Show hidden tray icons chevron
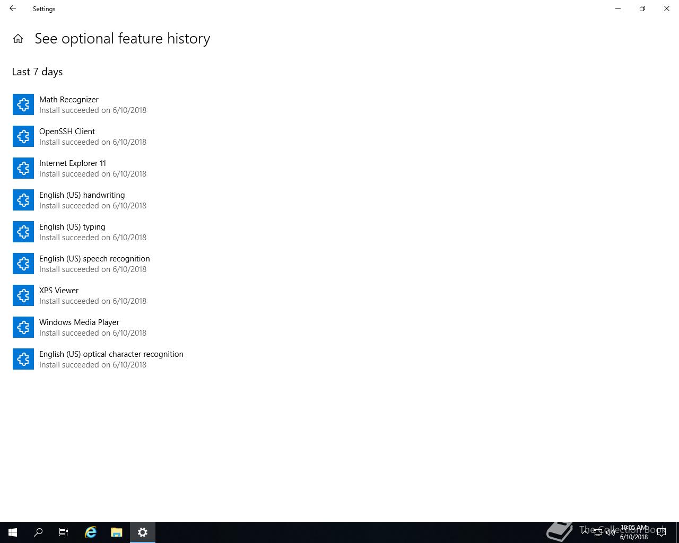 pyautogui.click(x=585, y=532)
